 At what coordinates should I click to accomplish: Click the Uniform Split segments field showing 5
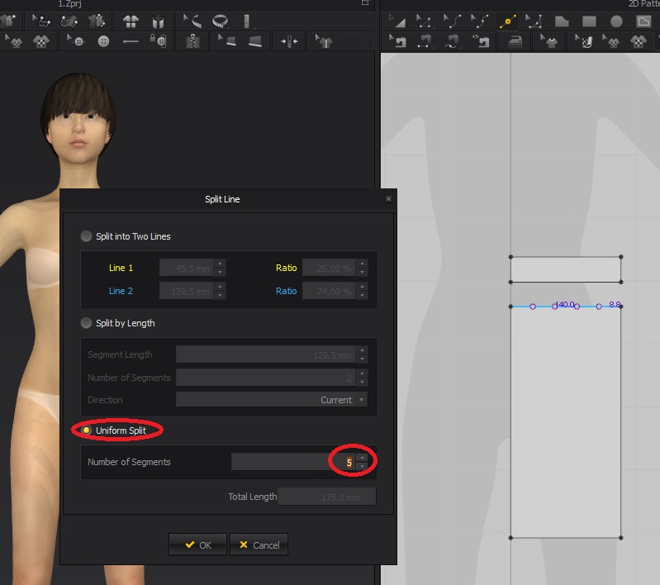[294, 462]
